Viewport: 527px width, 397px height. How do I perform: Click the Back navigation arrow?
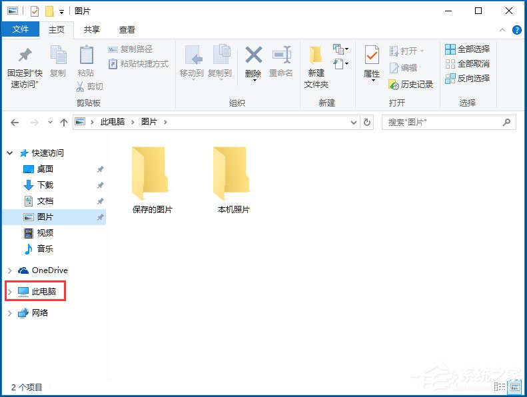point(15,123)
